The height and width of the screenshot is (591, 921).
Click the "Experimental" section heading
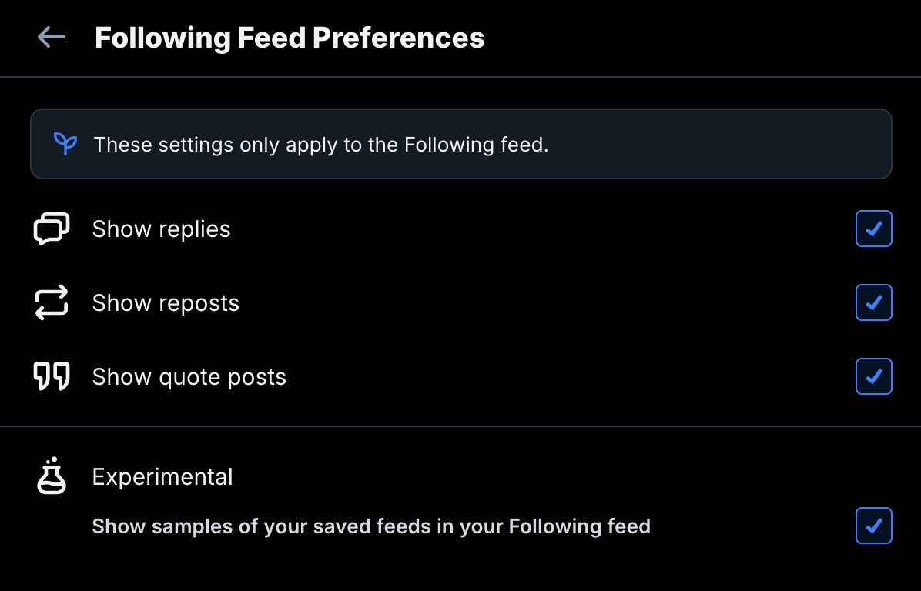click(162, 477)
